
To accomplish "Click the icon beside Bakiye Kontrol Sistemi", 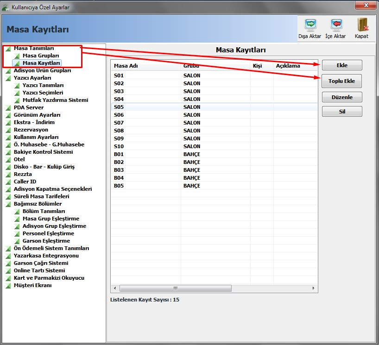I will point(8,152).
